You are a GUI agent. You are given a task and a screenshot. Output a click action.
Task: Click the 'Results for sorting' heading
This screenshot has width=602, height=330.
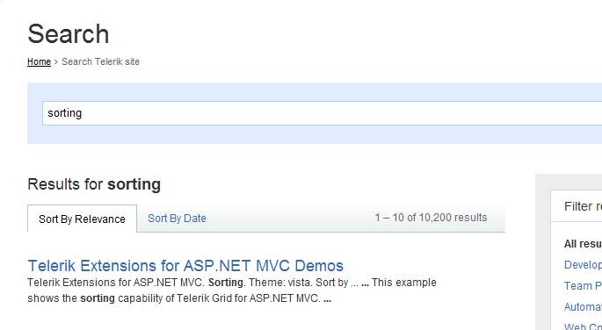click(94, 184)
